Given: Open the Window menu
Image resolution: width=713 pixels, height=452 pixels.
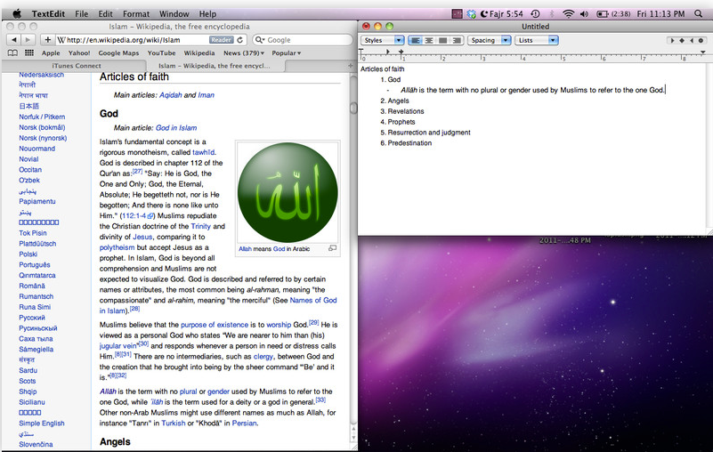Looking at the screenshot, I should 174,13.
